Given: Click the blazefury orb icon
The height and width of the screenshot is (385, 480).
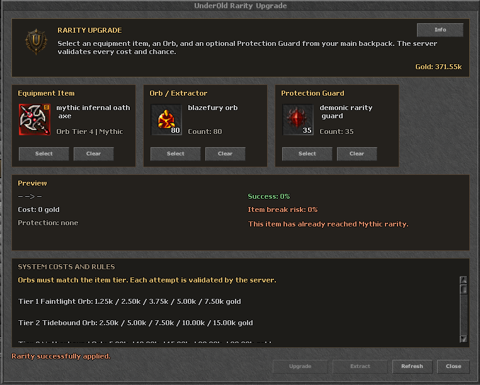Looking at the screenshot, I should [x=166, y=120].
